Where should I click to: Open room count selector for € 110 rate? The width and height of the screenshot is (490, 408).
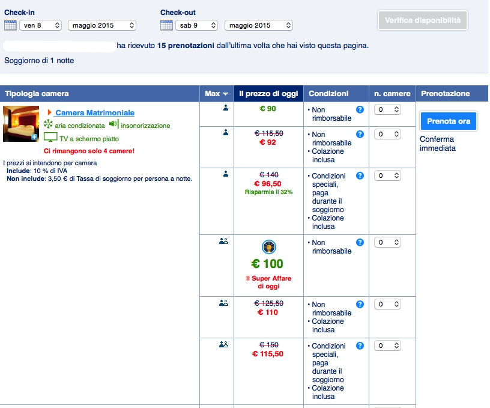click(x=387, y=304)
